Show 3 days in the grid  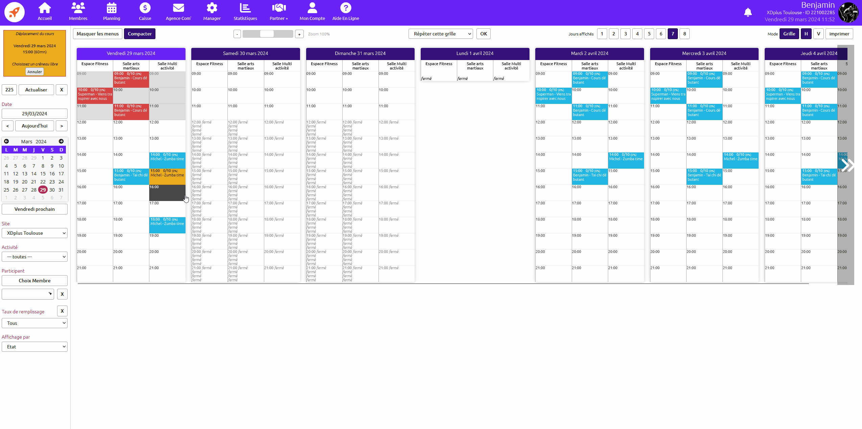625,34
